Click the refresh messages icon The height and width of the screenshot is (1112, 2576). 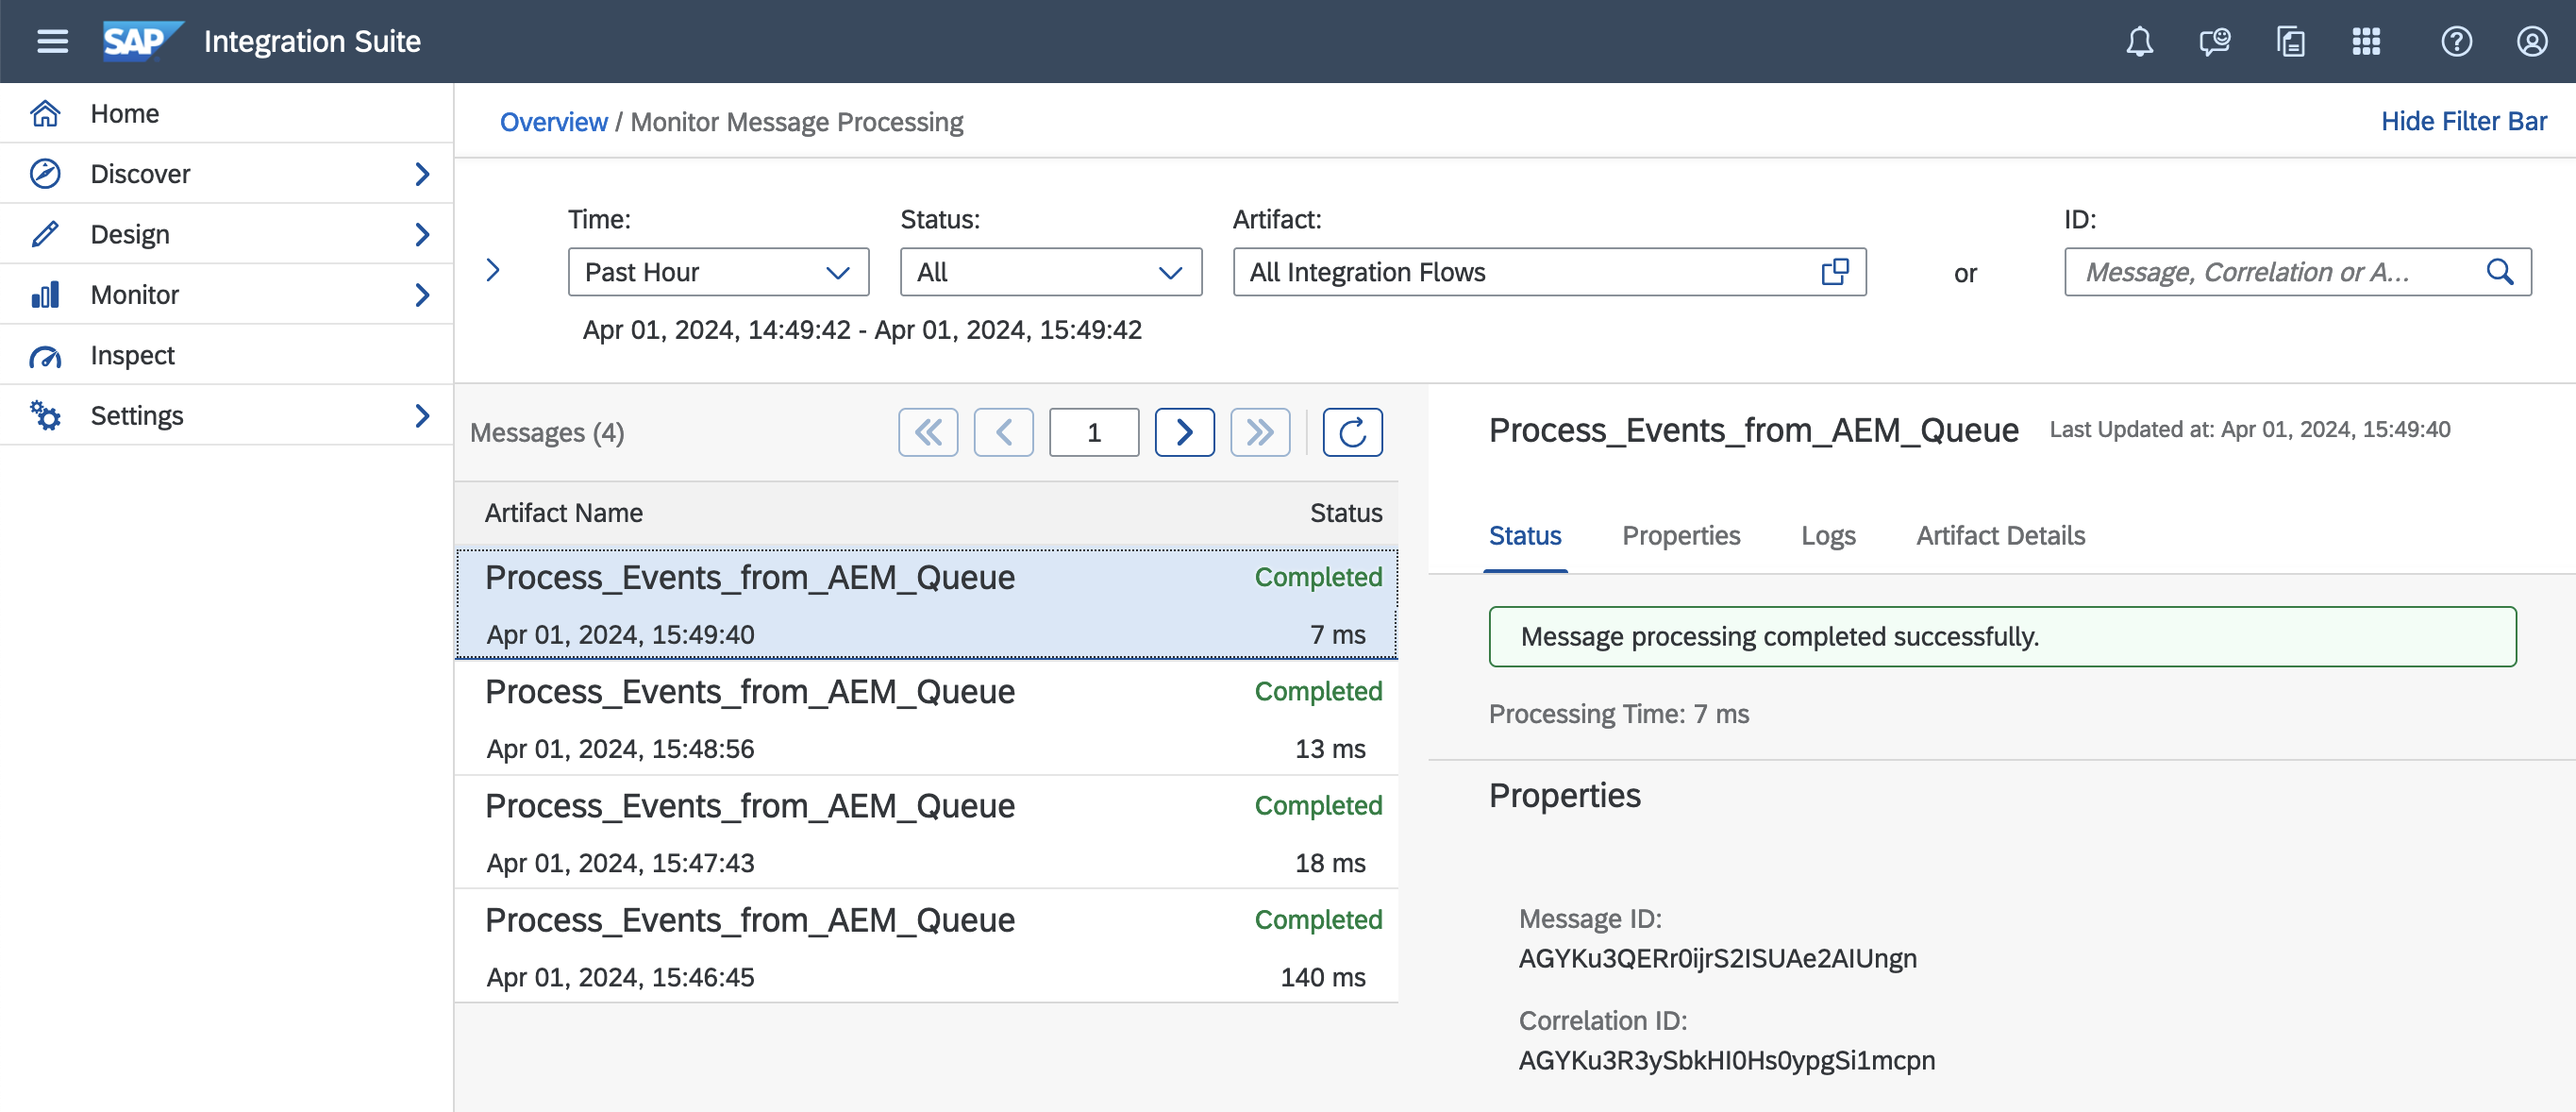[1354, 432]
